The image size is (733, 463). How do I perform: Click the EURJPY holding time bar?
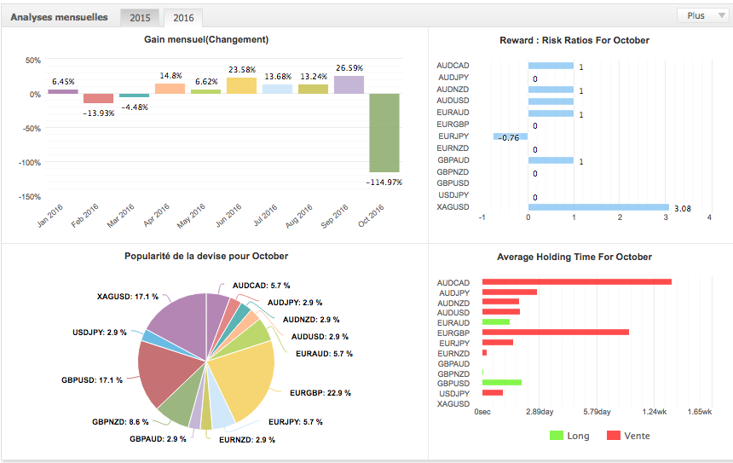click(x=498, y=342)
